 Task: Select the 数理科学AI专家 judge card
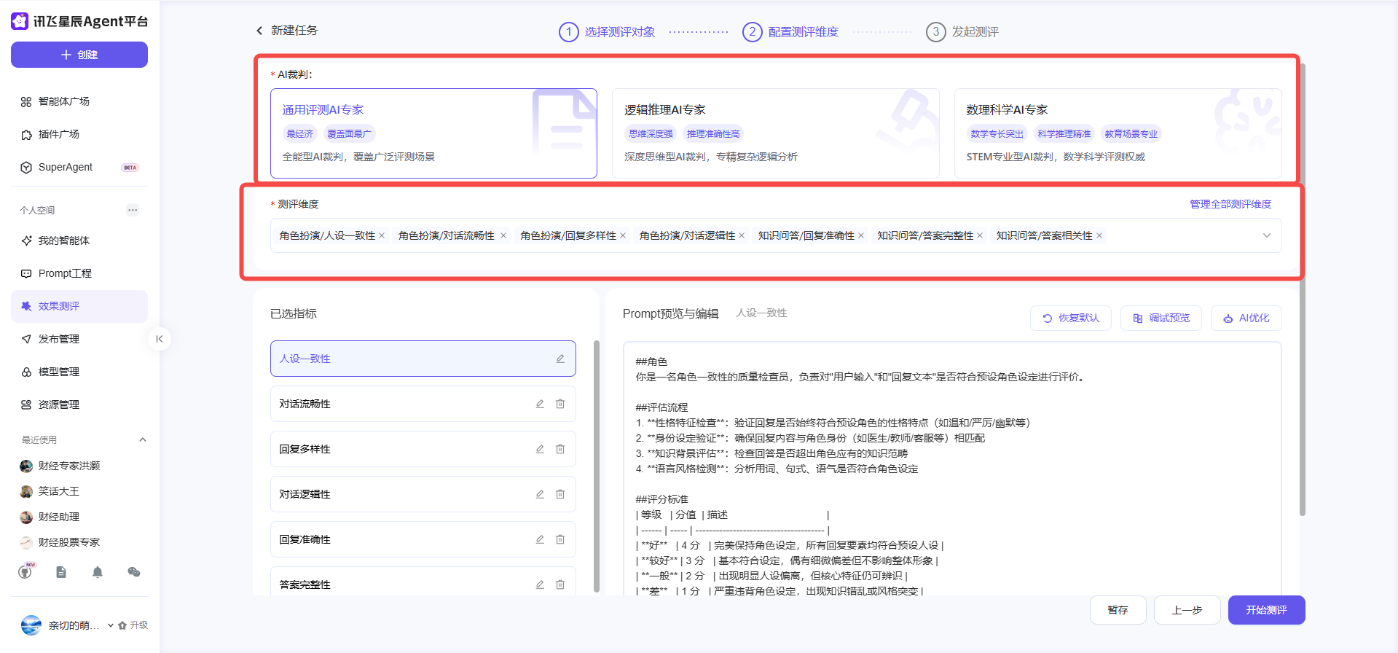coord(1118,133)
